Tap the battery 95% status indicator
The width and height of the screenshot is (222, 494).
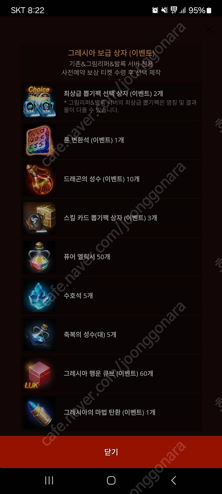click(200, 10)
